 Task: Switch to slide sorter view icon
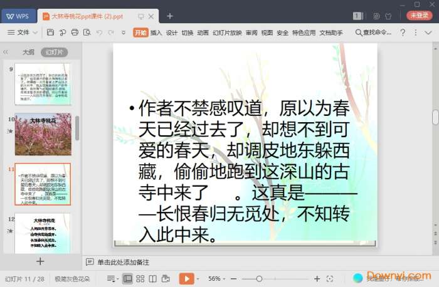140,279
